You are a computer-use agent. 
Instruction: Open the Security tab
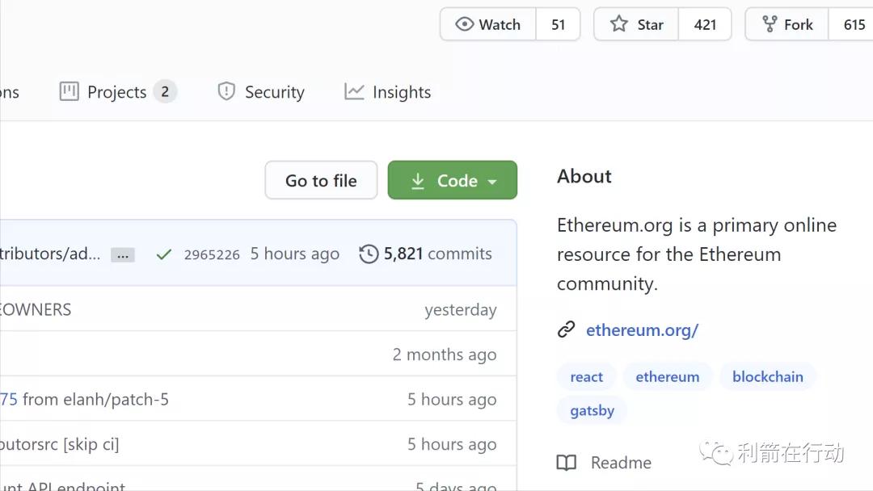261,92
